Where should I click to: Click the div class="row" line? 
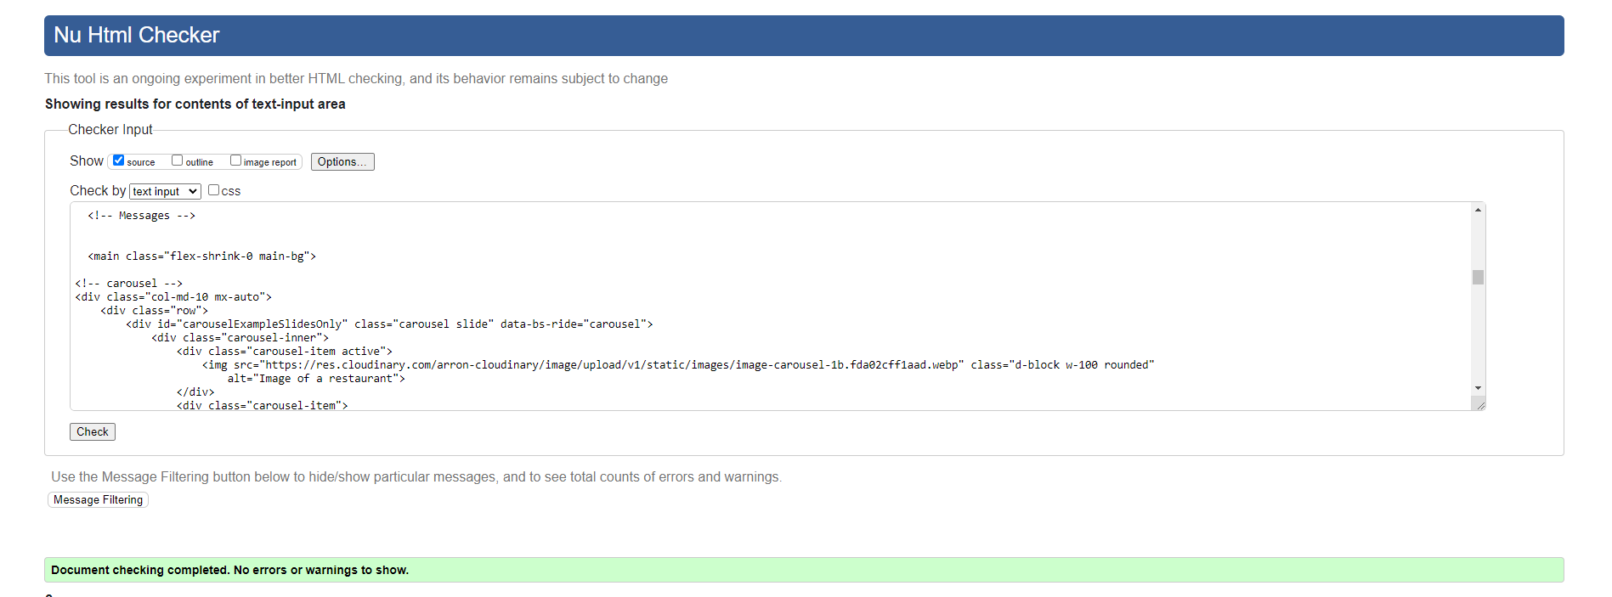coord(154,311)
